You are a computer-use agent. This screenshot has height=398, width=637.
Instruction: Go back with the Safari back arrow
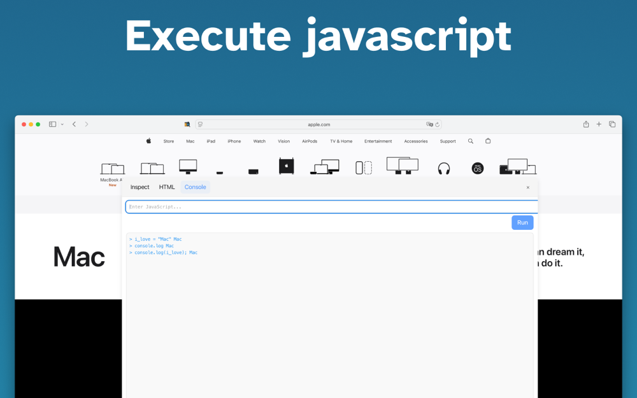click(x=74, y=124)
